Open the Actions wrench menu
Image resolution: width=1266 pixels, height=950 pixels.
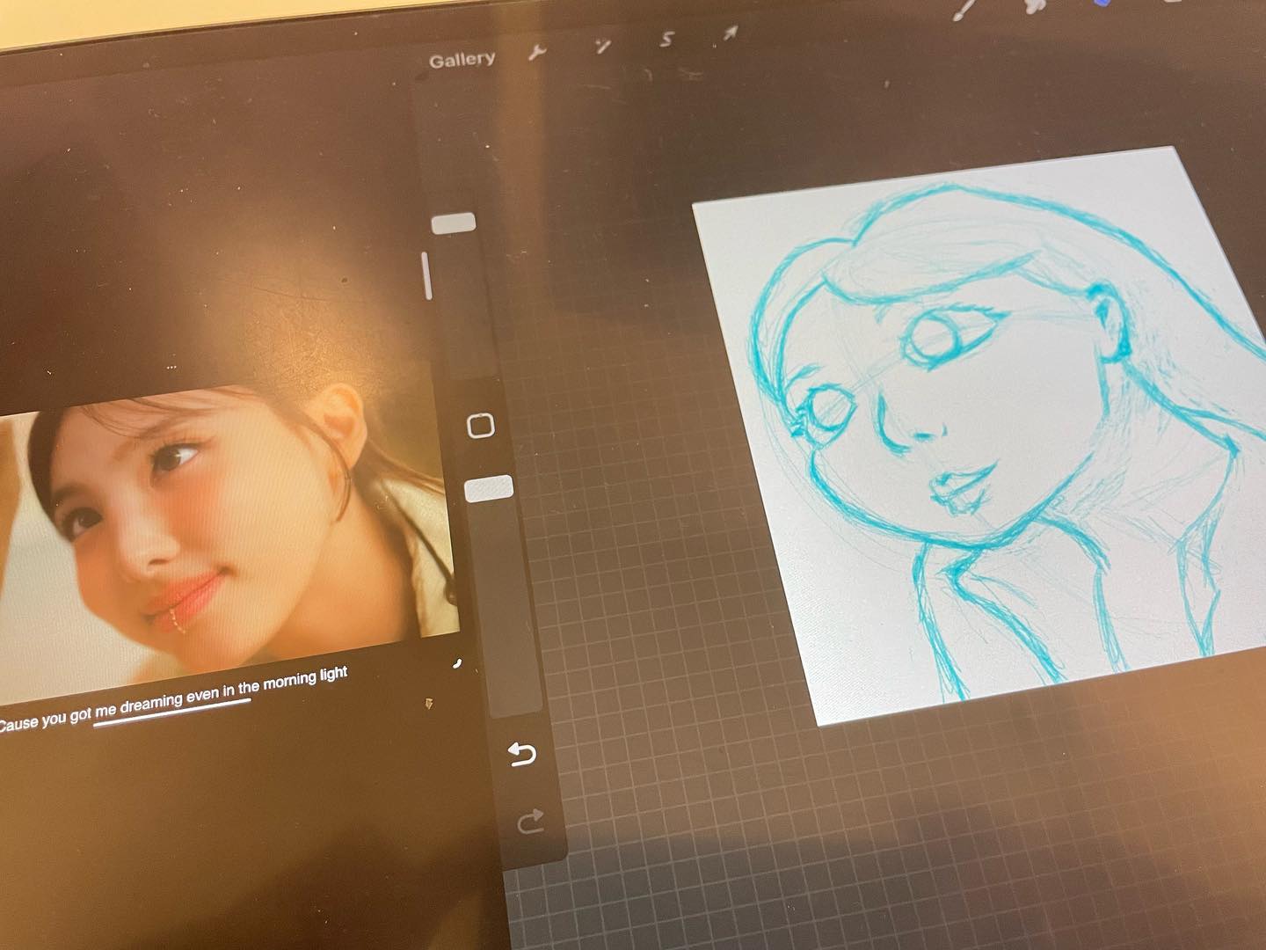coord(536,52)
